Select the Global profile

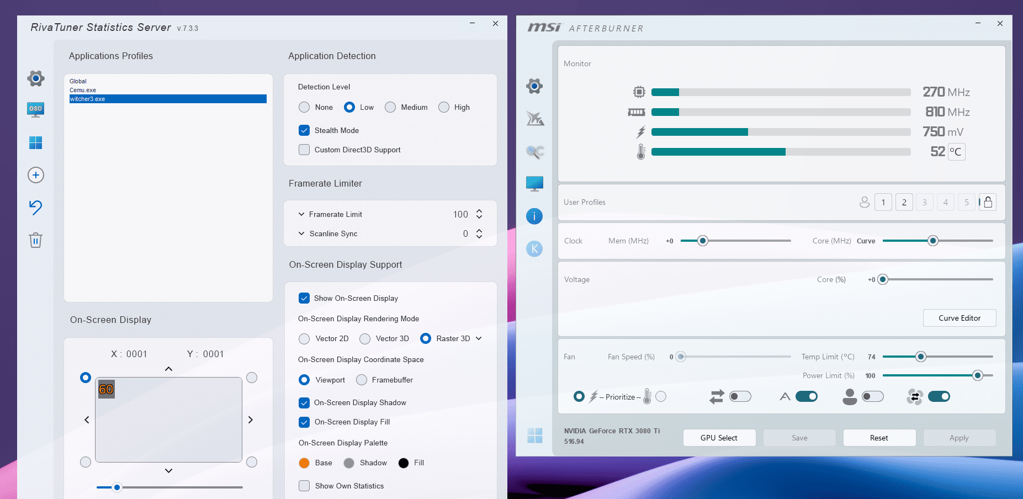[168, 81]
